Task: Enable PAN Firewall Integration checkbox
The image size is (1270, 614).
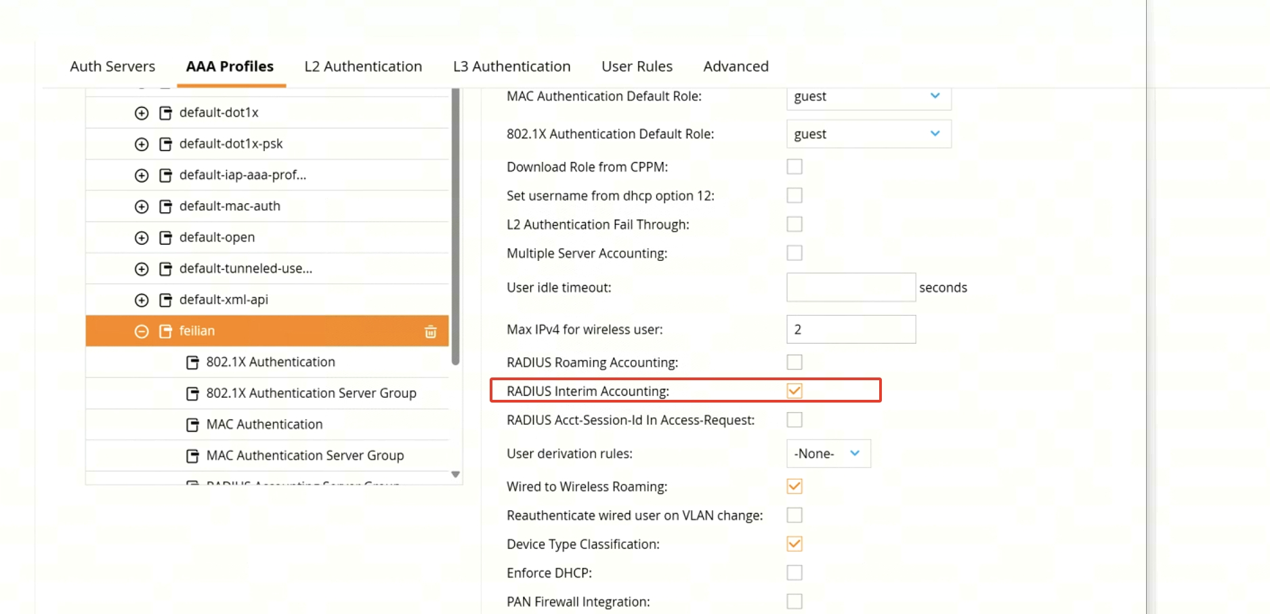Action: 795,601
